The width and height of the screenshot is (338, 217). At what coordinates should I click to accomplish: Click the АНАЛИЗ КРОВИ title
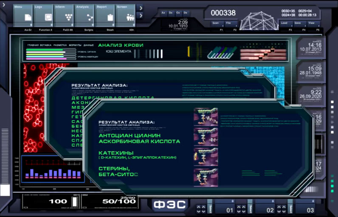tap(121, 45)
